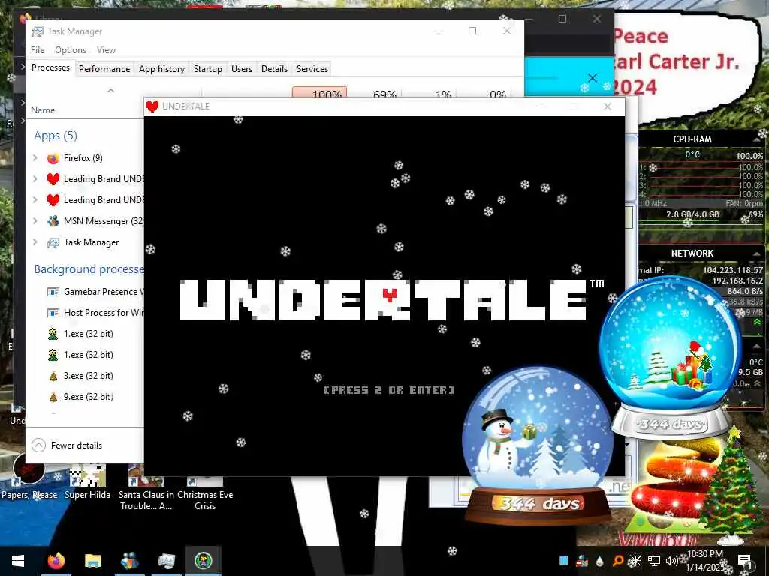This screenshot has width=769, height=576.
Task: Click the Apps (5) group heading
Action: 56,136
